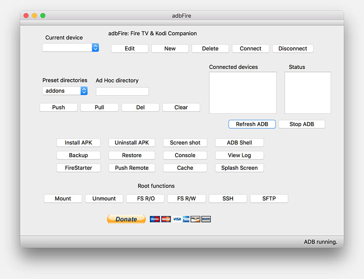Open an SSH session

(228, 199)
